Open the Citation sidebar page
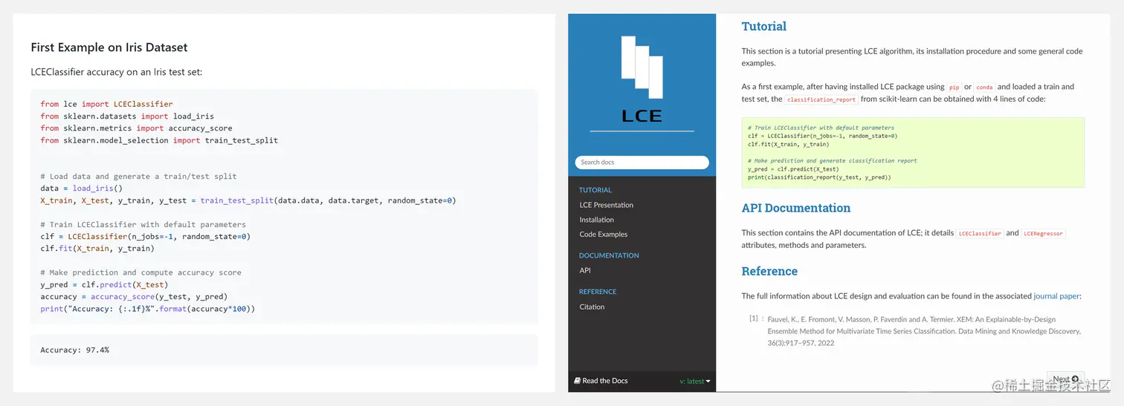 click(x=592, y=307)
